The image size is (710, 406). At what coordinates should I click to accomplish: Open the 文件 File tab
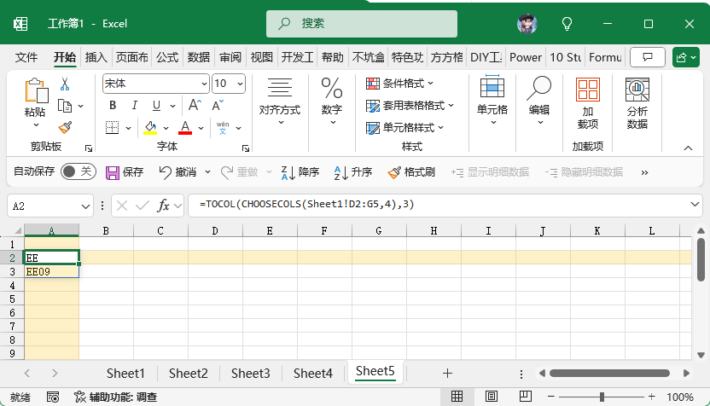tap(26, 57)
